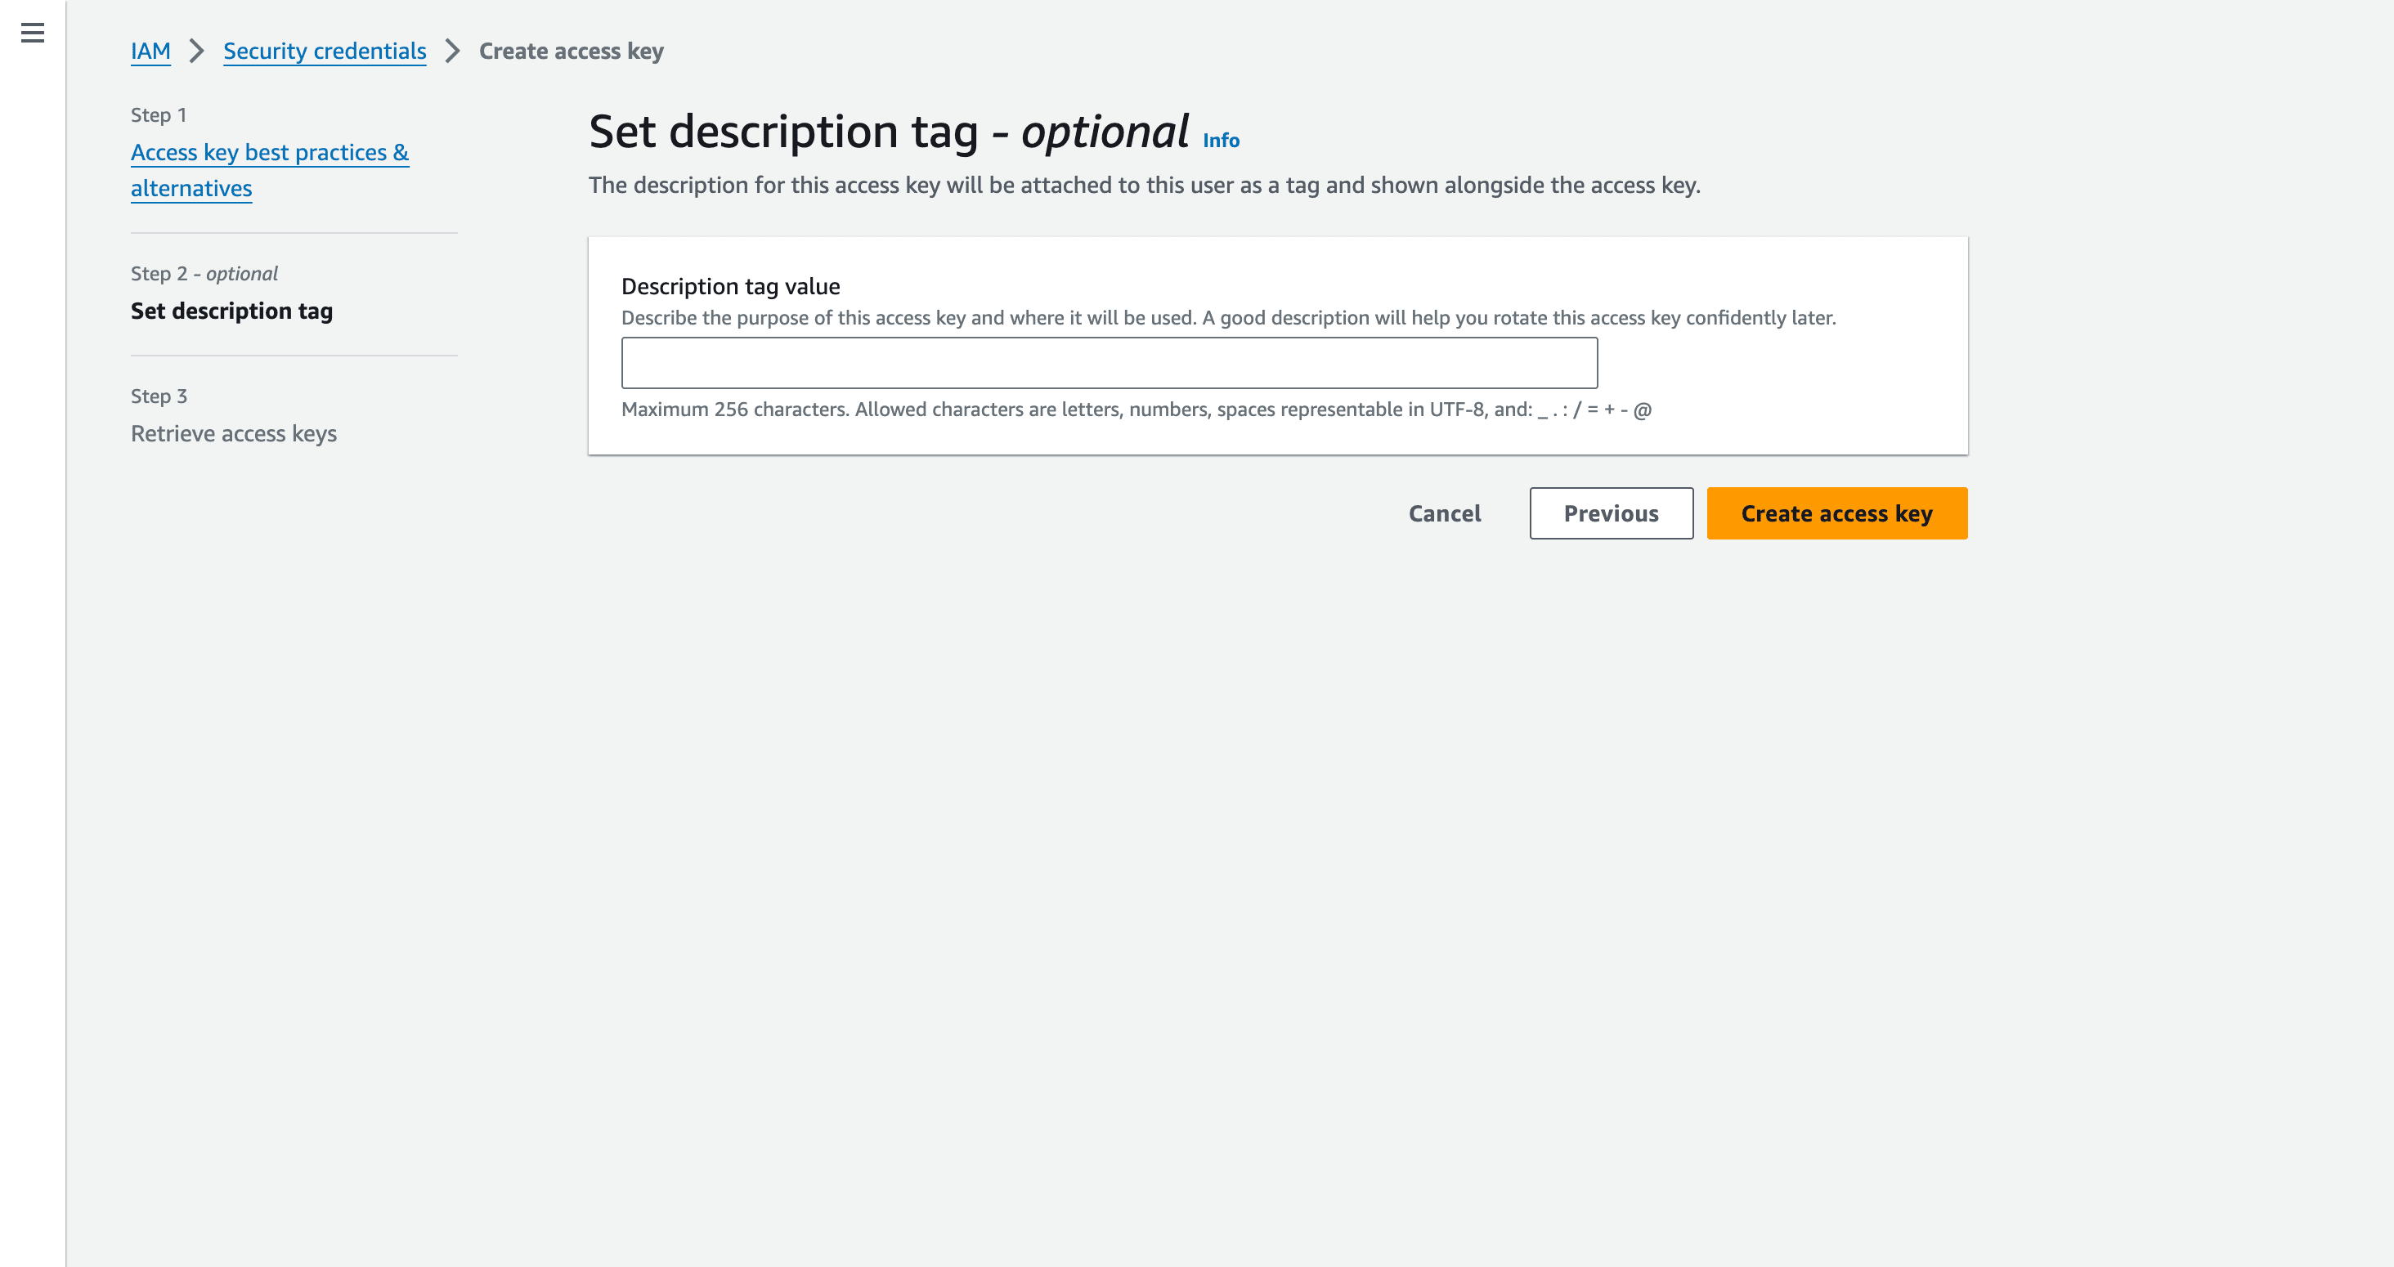Screen dimensions: 2394x1267
Task: Click the Step 2 - optional sidebar label
Action: tap(204, 274)
